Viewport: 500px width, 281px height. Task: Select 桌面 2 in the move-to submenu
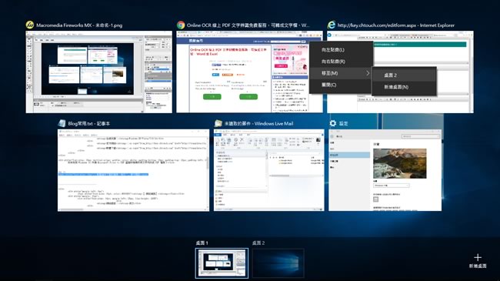(x=404, y=75)
